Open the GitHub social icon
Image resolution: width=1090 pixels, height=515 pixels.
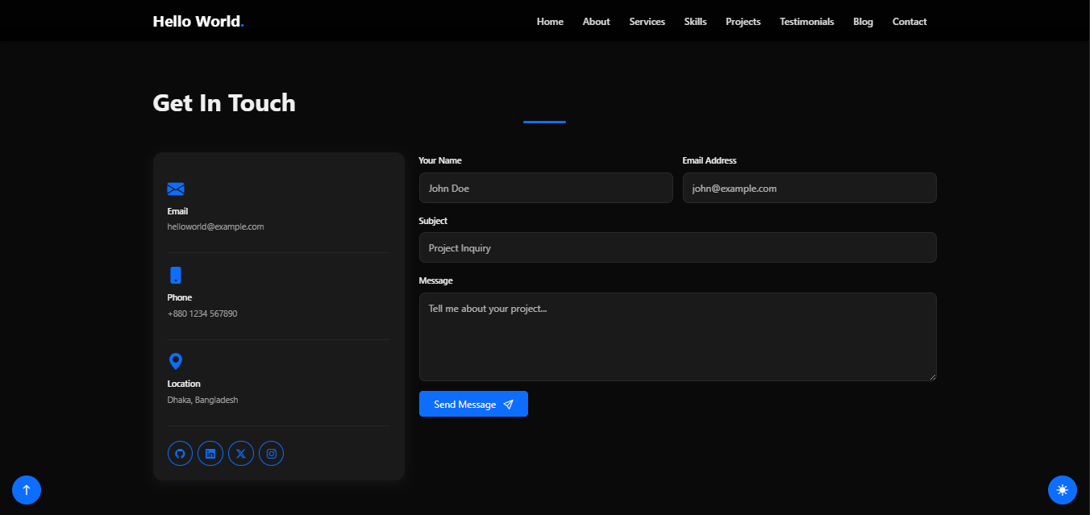pos(180,454)
